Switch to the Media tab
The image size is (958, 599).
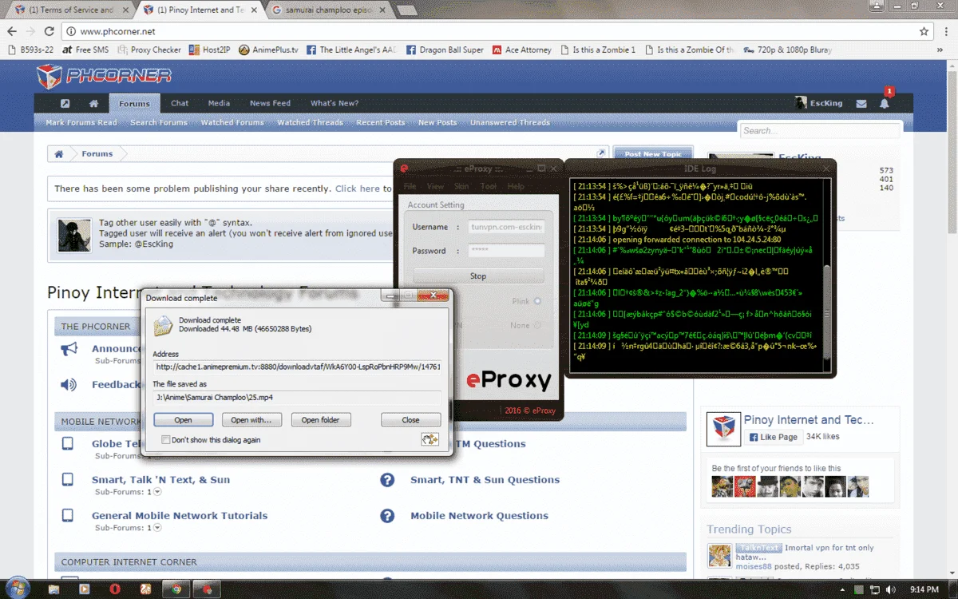click(219, 103)
